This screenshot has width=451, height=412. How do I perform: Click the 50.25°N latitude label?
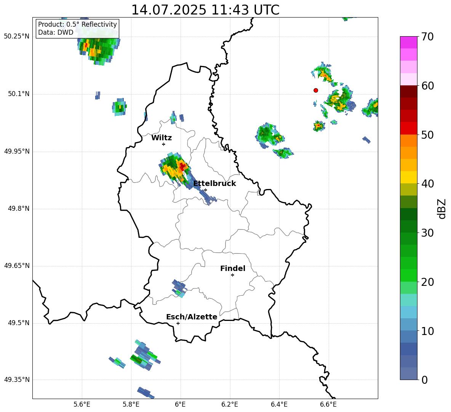tap(17, 37)
